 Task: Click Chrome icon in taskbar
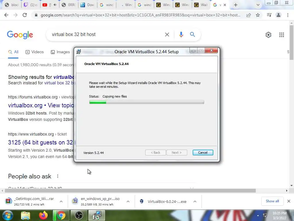61,215
